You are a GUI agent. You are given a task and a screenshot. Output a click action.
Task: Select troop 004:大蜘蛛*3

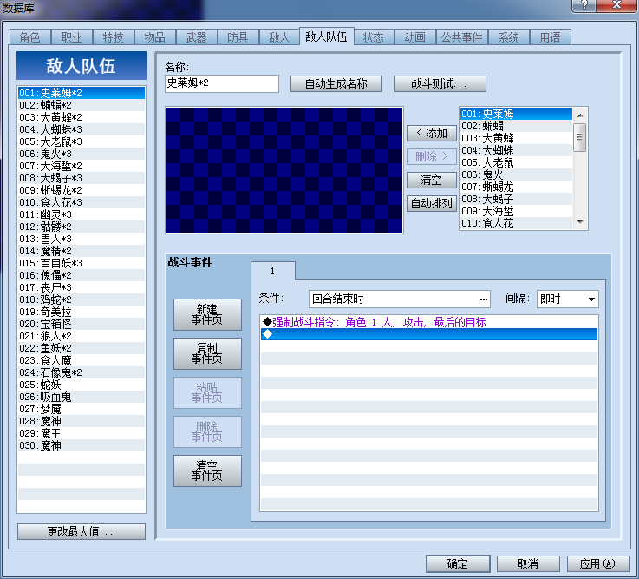(x=82, y=129)
